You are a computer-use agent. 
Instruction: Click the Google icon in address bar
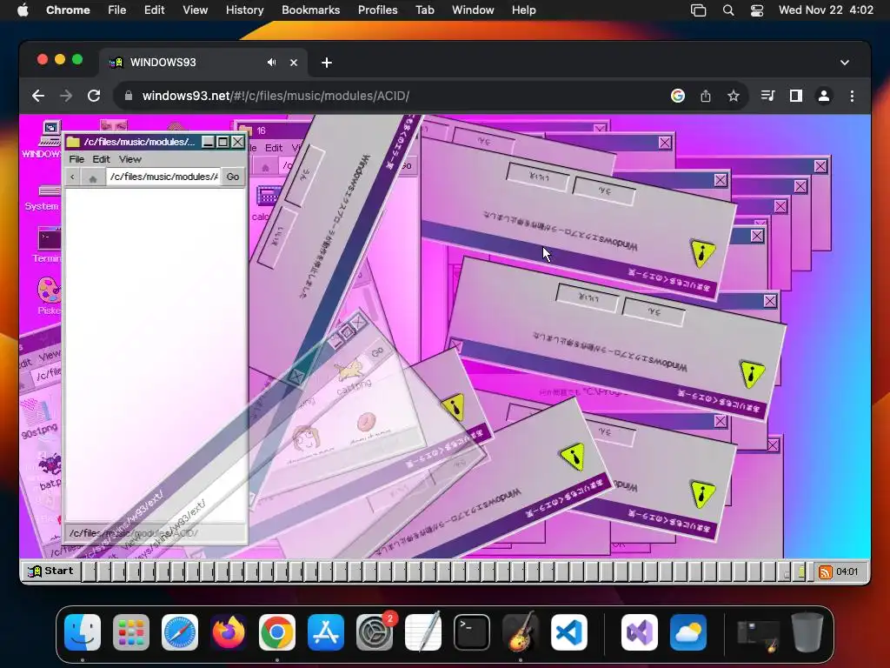click(x=677, y=96)
